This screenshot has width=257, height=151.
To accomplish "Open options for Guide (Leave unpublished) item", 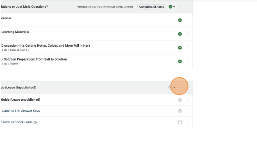I will tap(188, 100).
